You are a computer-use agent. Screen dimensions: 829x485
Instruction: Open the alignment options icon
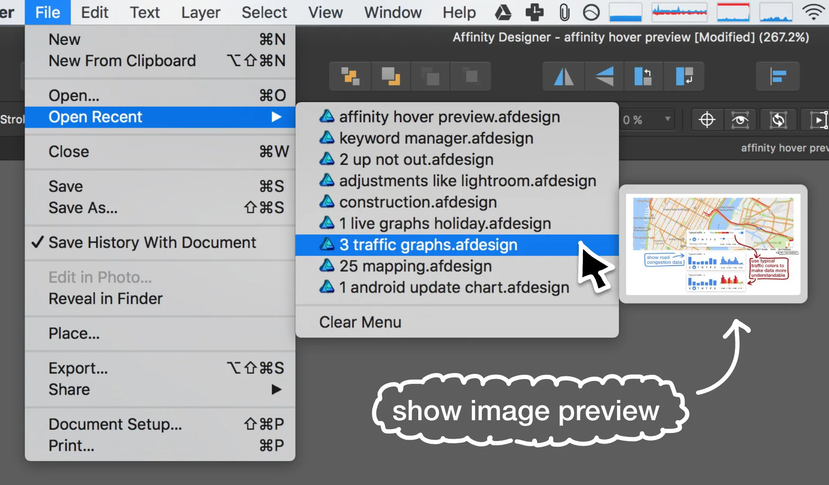(x=777, y=76)
